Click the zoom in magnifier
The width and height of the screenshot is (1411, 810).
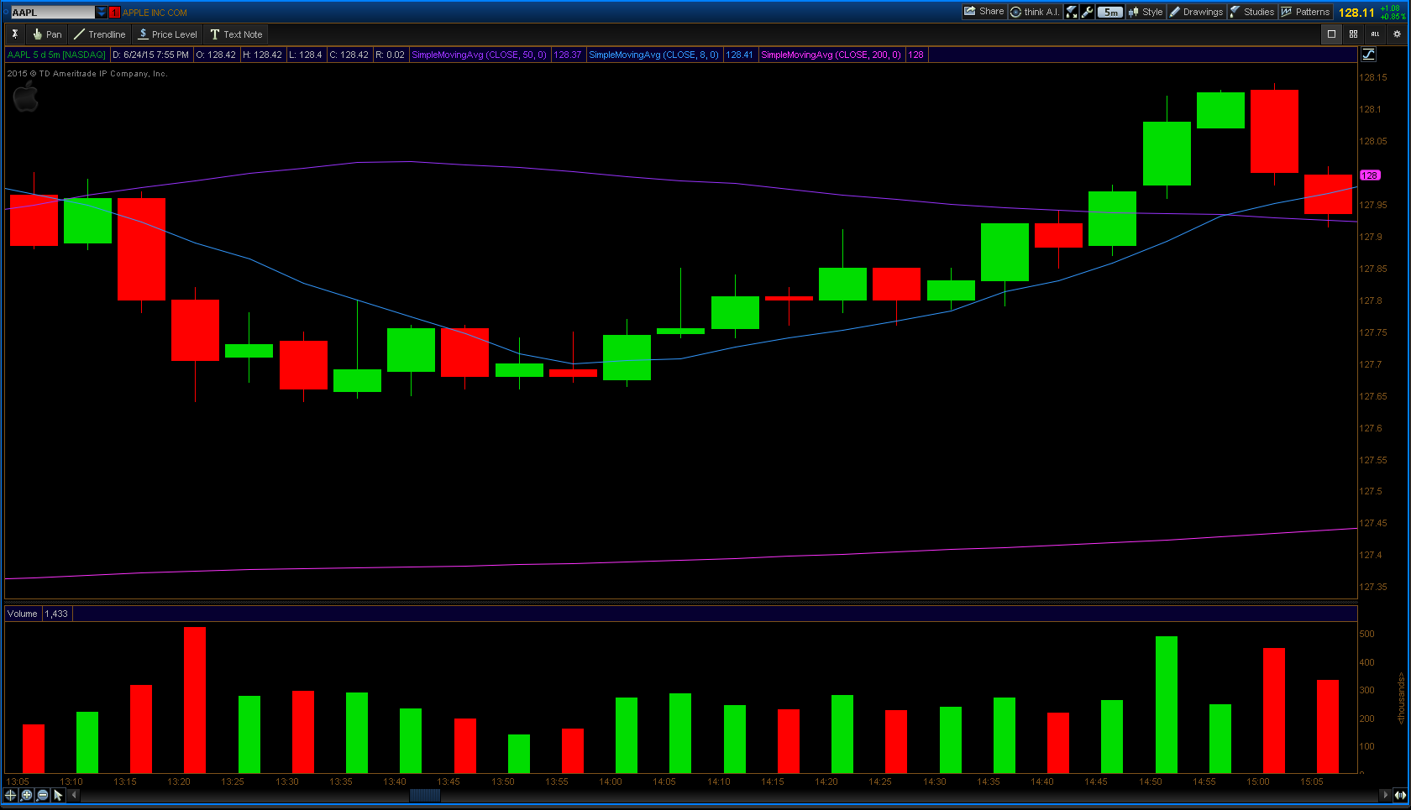tap(27, 795)
